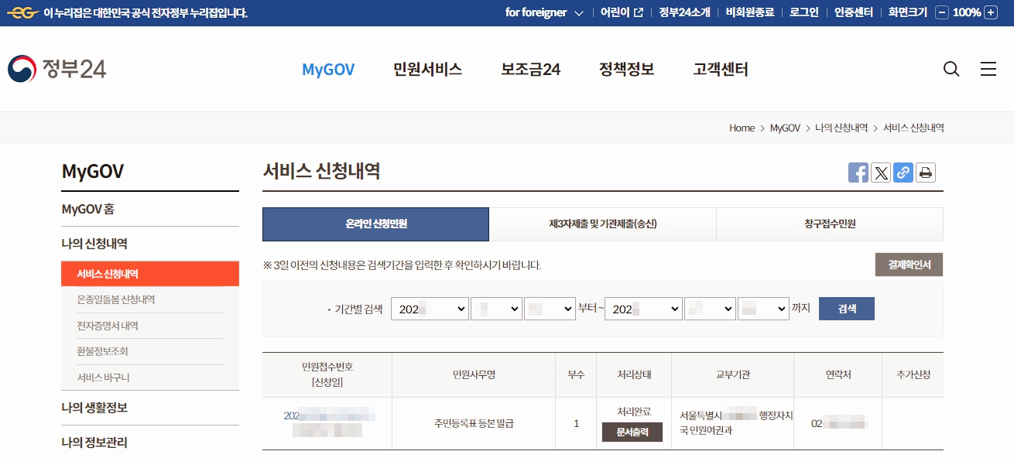1014x458 pixels.
Task: Open the start year dropdown
Action: click(x=430, y=309)
